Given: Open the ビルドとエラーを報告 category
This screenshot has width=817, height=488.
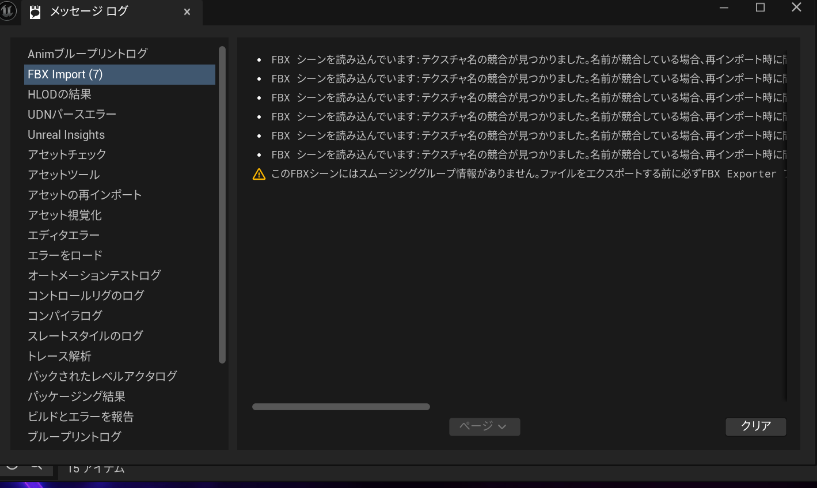Looking at the screenshot, I should pos(120,417).
